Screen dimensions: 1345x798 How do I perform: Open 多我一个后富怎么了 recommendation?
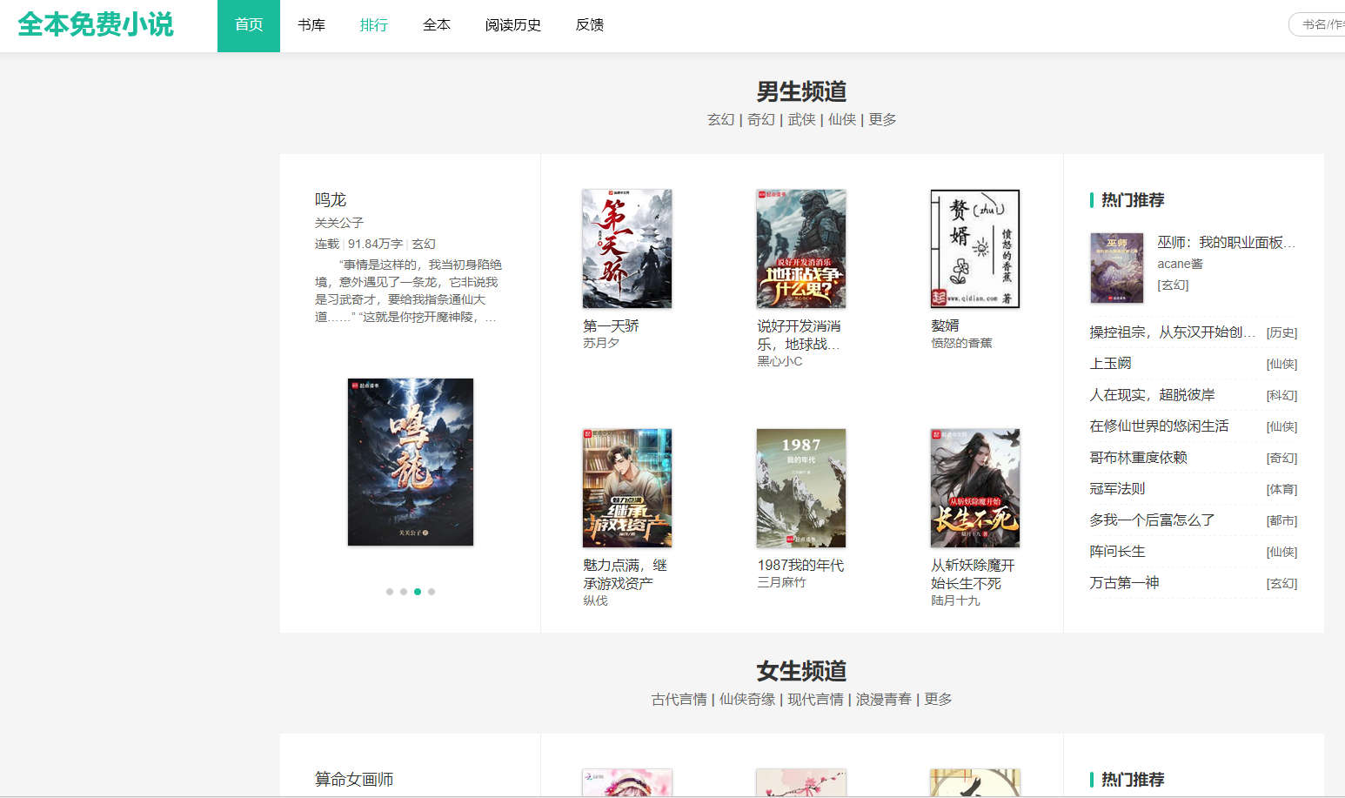(1152, 520)
